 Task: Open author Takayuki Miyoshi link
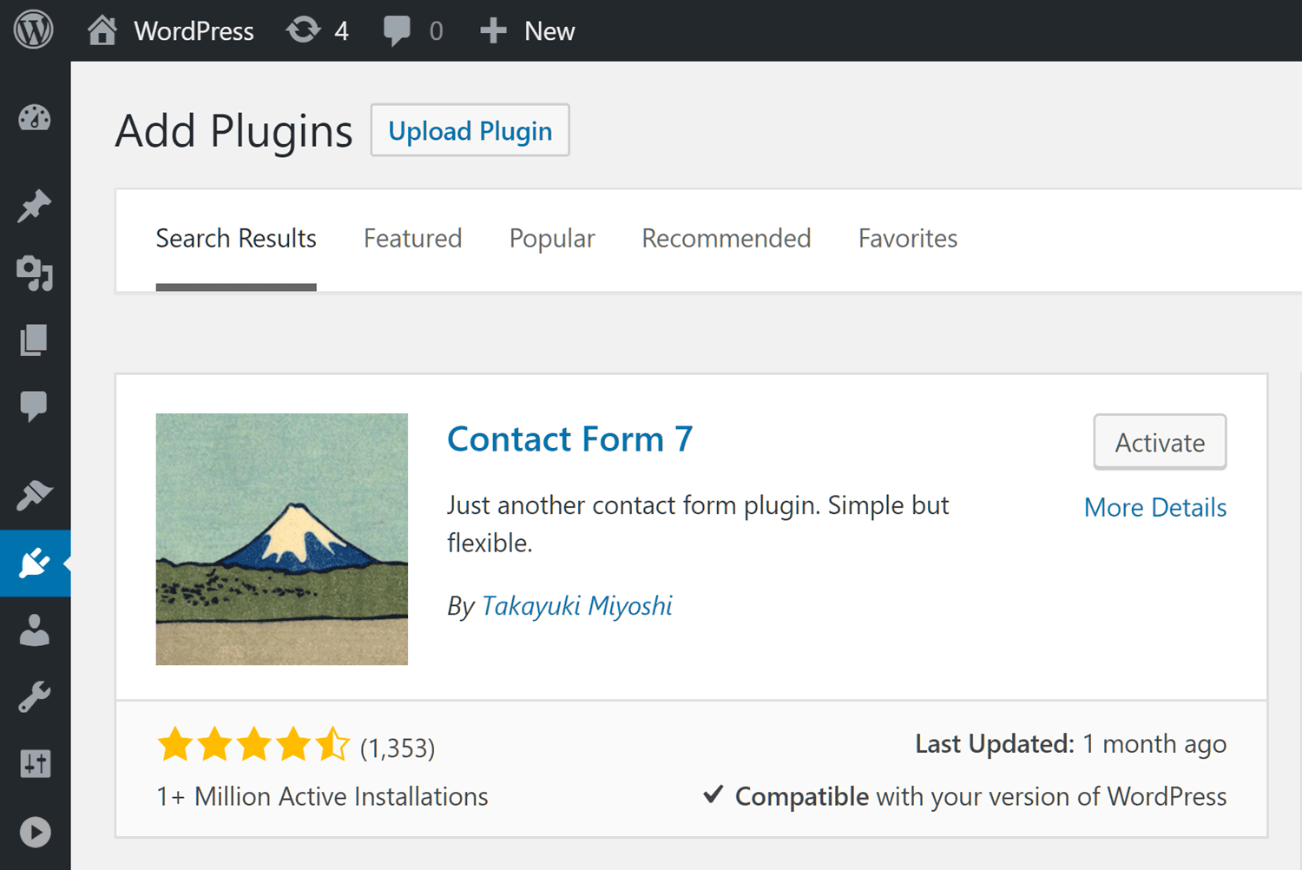[x=577, y=606]
